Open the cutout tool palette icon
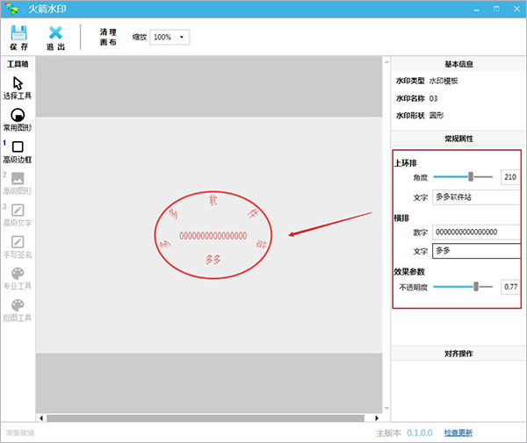The height and width of the screenshot is (443, 527). (x=18, y=305)
